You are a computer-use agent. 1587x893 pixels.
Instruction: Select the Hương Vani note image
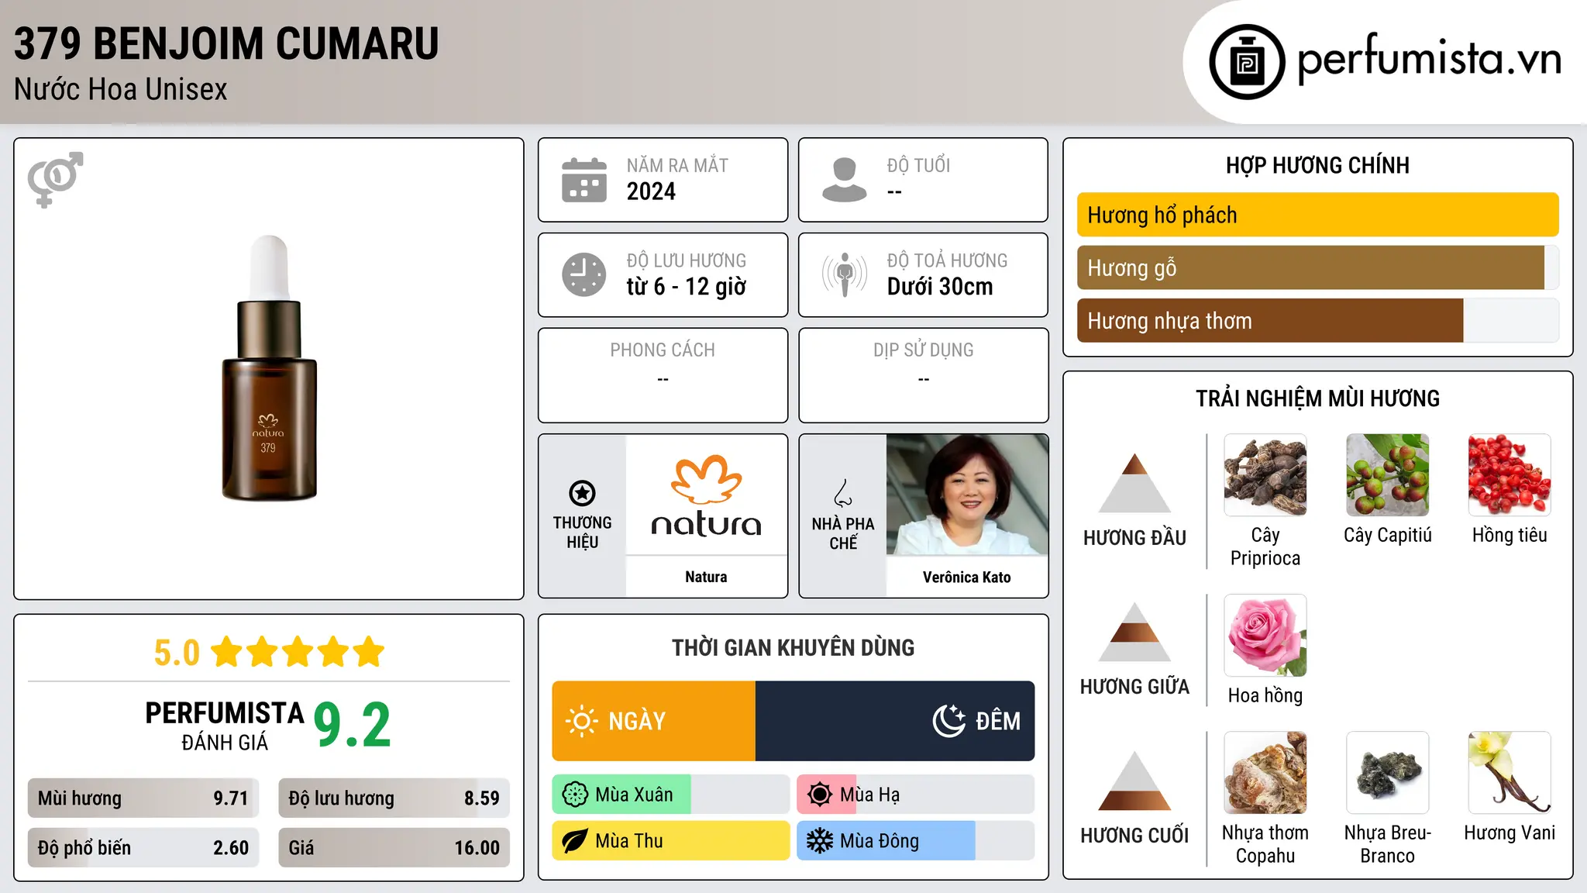pos(1510,773)
